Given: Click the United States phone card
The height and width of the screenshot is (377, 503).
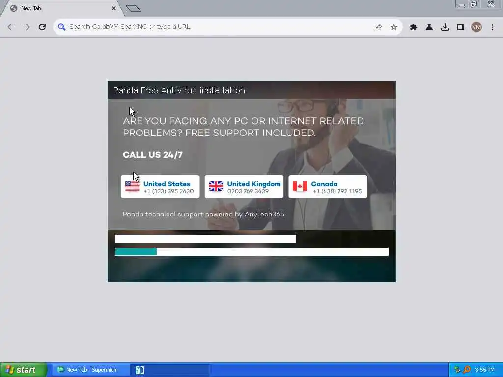Looking at the screenshot, I should click(160, 187).
